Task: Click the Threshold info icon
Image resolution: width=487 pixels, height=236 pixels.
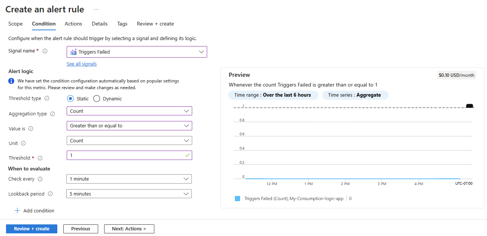Action: 40,158
